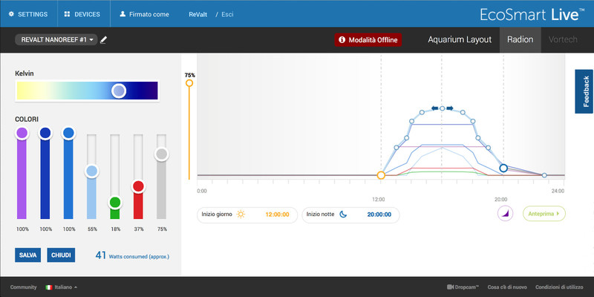Image resolution: width=594 pixels, height=297 pixels.
Task: Open the DEVICES menu
Action: (84, 14)
